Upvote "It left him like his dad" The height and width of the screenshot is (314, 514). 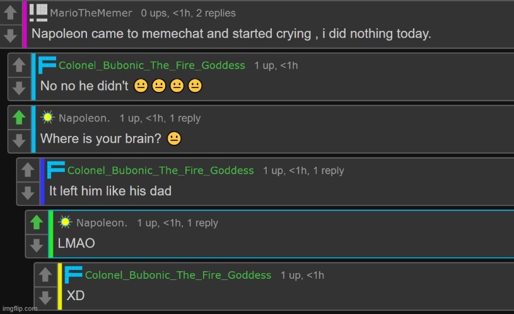(28, 169)
